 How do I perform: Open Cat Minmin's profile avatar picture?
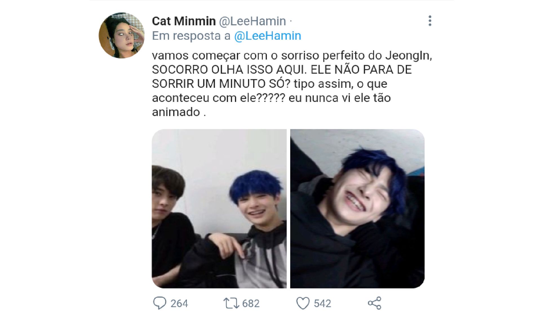pos(121,35)
